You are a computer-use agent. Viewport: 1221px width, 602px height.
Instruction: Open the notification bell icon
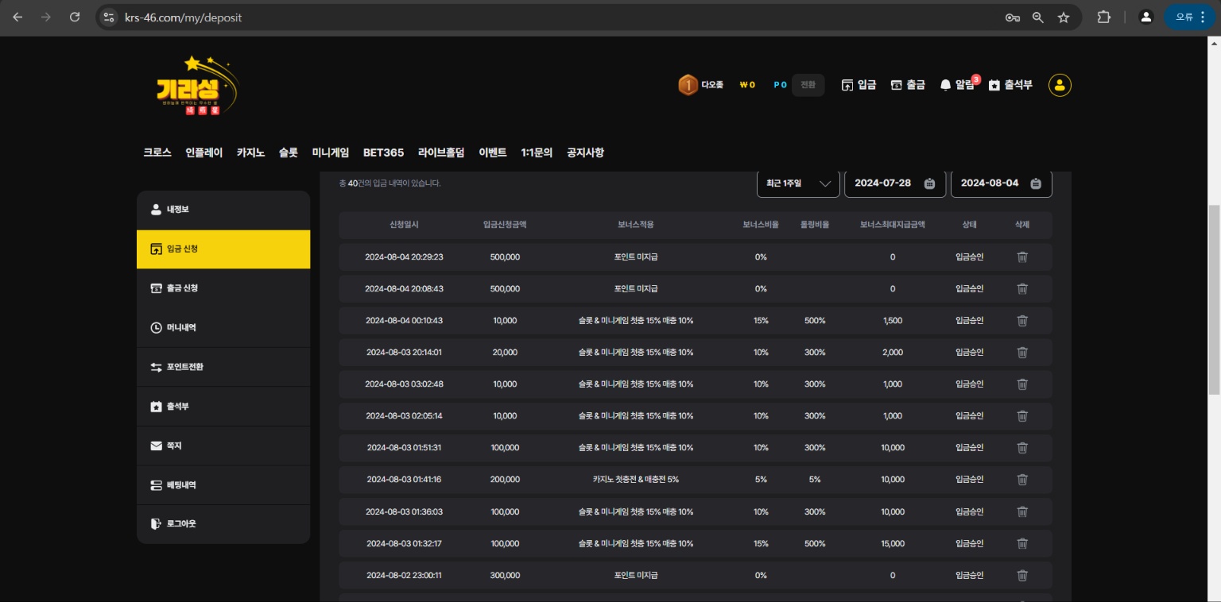pos(945,85)
